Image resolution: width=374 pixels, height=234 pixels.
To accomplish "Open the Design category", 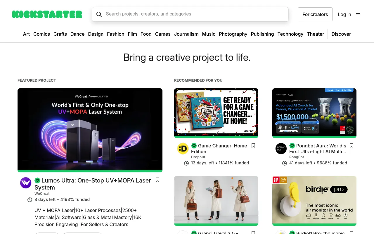I will tap(96, 34).
